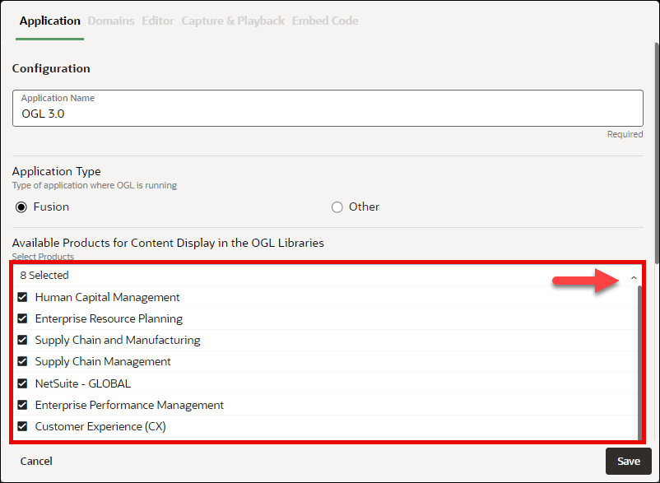
Task: Click the Supply Chain Management label
Action: [103, 361]
